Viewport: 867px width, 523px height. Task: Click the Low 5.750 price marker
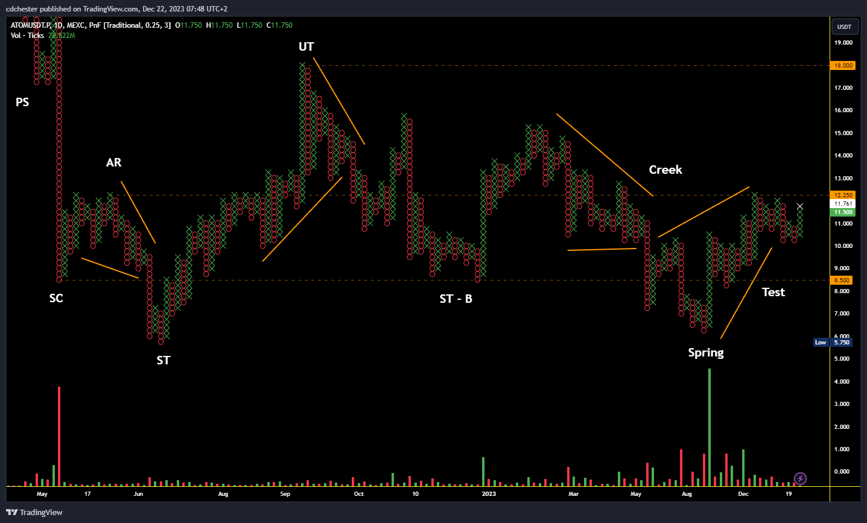[x=832, y=342]
